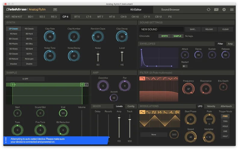Select the 2-pole lowpass filter shape
This screenshot has width=239, height=150.
coord(142,78)
